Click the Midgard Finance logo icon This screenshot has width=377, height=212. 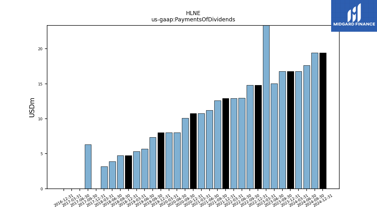(x=354, y=13)
